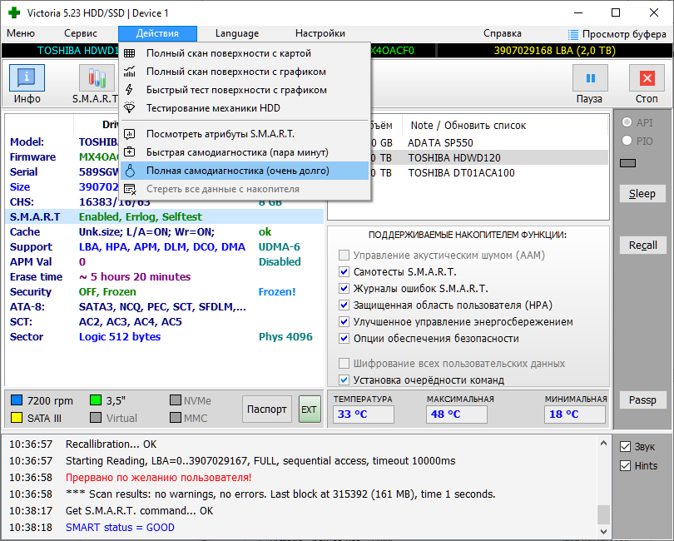Image resolution: width=674 pixels, height=541 pixels.
Task: Click the medical kit icon for quick self-test
Action: pyautogui.click(x=129, y=152)
